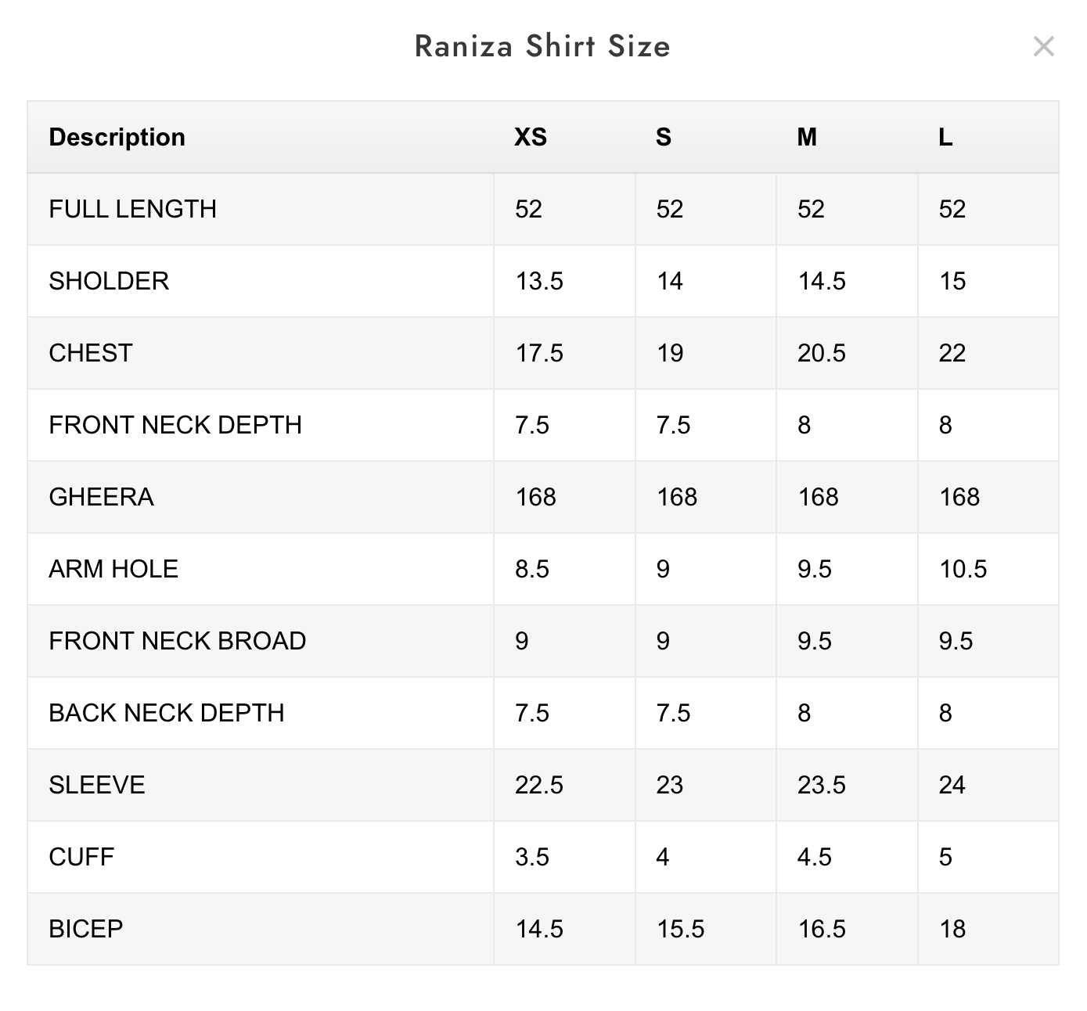Click the FULL LENGTH row label
Image resolution: width=1087 pixels, height=1011 pixels.
132,209
